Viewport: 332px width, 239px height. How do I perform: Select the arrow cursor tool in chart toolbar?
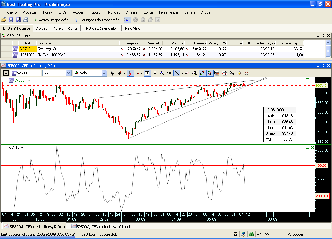click(x=112, y=73)
